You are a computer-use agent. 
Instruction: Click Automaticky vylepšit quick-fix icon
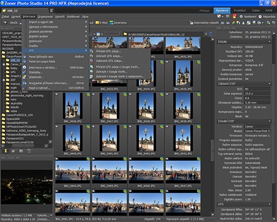(191, 23)
